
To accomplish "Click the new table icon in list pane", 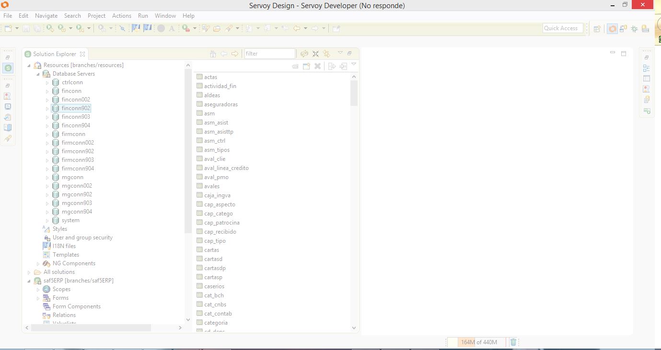I will tap(306, 66).
